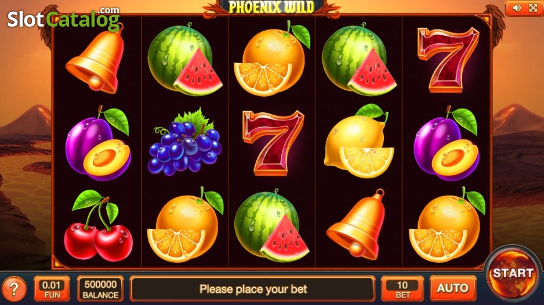This screenshot has width=544, height=305.
Task: Click the 500000 BALANCE display
Action: point(100,289)
